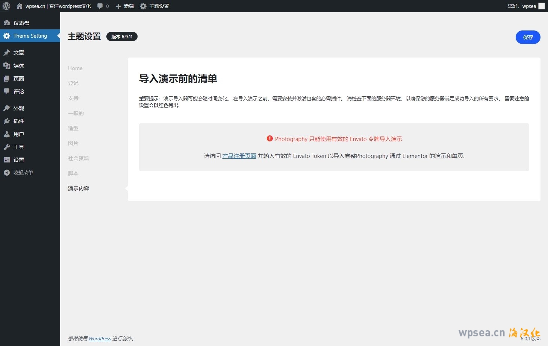548x346 pixels.
Task: Click the plus icon for 新建
Action: (118, 6)
